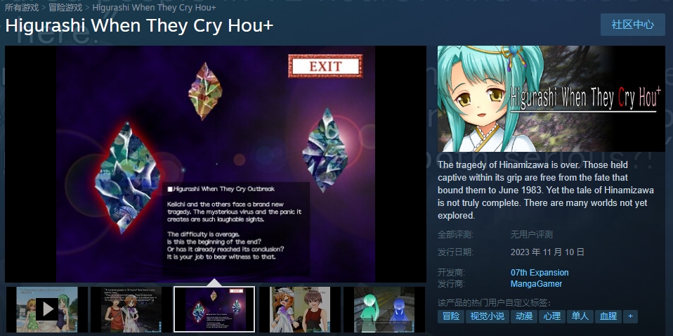This screenshot has width=673, height=336.
Task: Expand tags with the plus button
Action: click(630, 316)
